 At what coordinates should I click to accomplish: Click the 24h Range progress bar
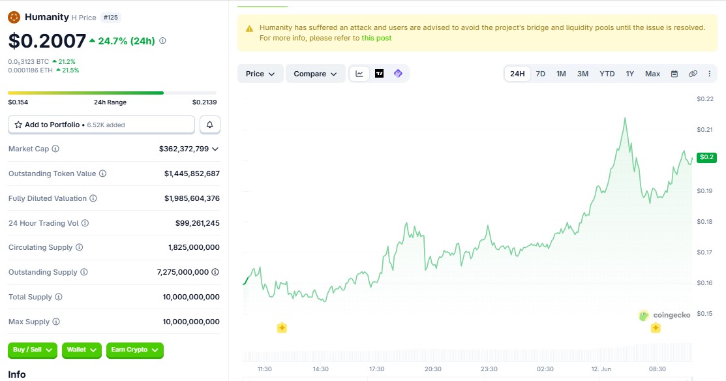[112, 93]
